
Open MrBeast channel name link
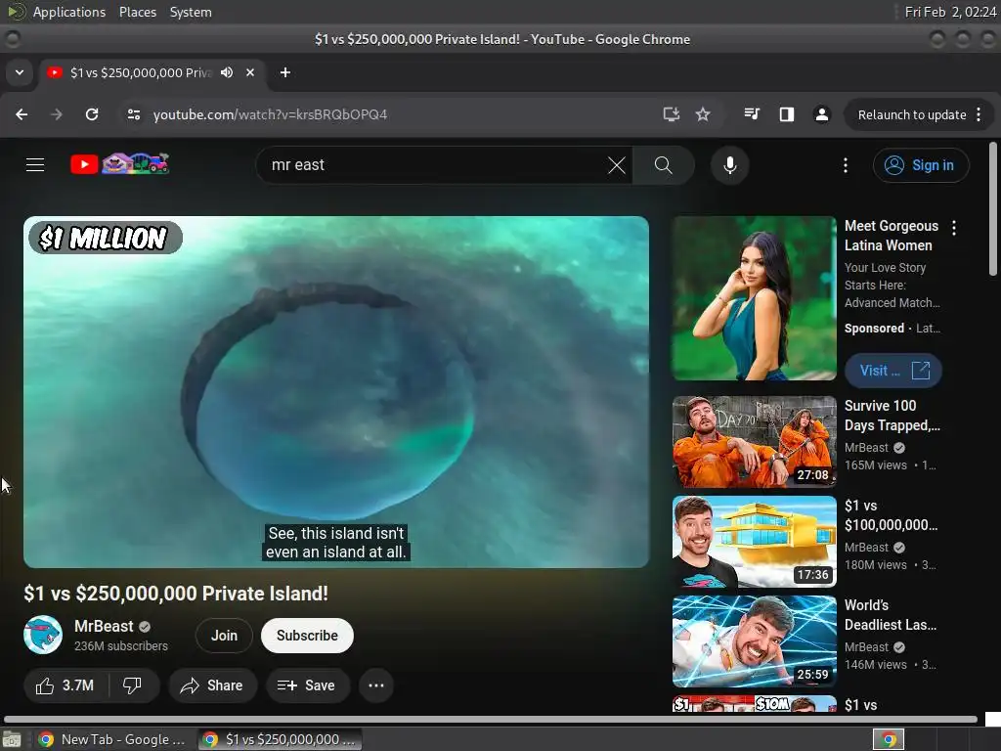pos(104,626)
